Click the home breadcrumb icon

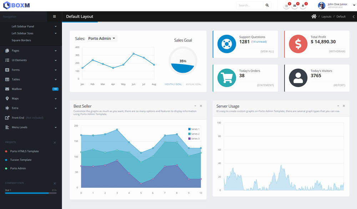[314, 16]
